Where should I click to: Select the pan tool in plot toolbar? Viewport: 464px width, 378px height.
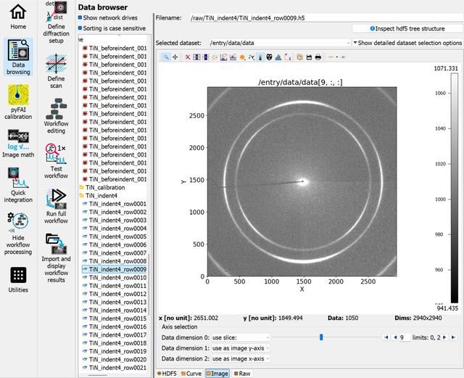[175, 57]
